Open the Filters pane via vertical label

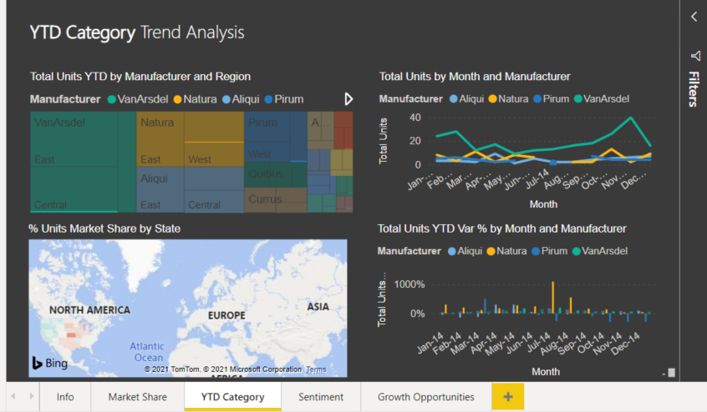694,89
